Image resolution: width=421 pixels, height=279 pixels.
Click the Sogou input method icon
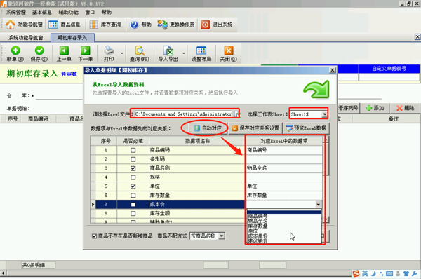pos(356,273)
